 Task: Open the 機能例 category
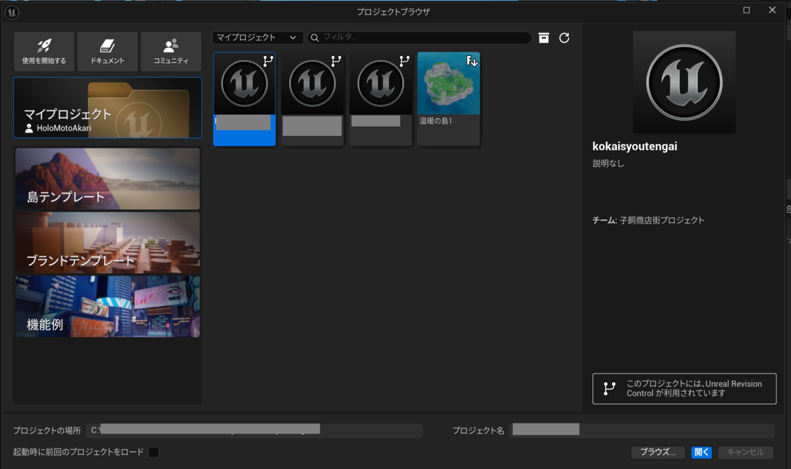click(107, 306)
